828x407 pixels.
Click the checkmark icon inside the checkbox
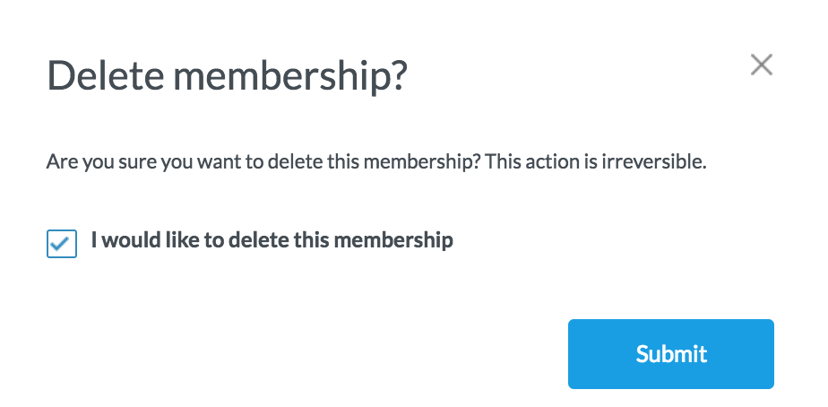61,243
